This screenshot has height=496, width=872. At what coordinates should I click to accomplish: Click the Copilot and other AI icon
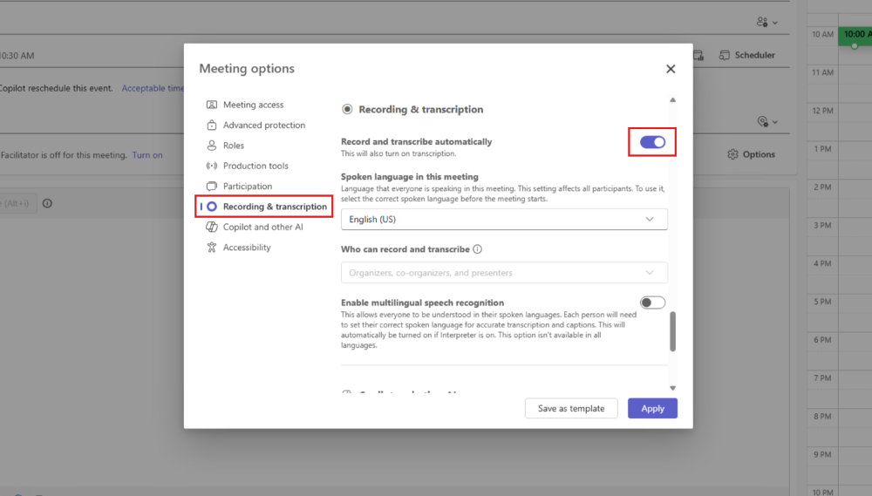click(212, 227)
